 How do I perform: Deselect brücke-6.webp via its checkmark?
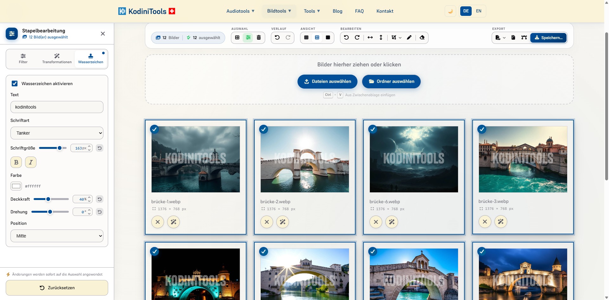coord(373,129)
